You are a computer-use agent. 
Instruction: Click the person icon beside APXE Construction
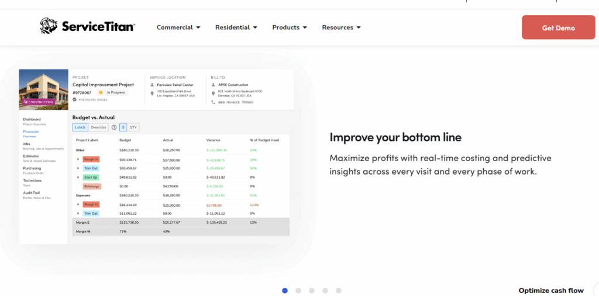[214, 85]
